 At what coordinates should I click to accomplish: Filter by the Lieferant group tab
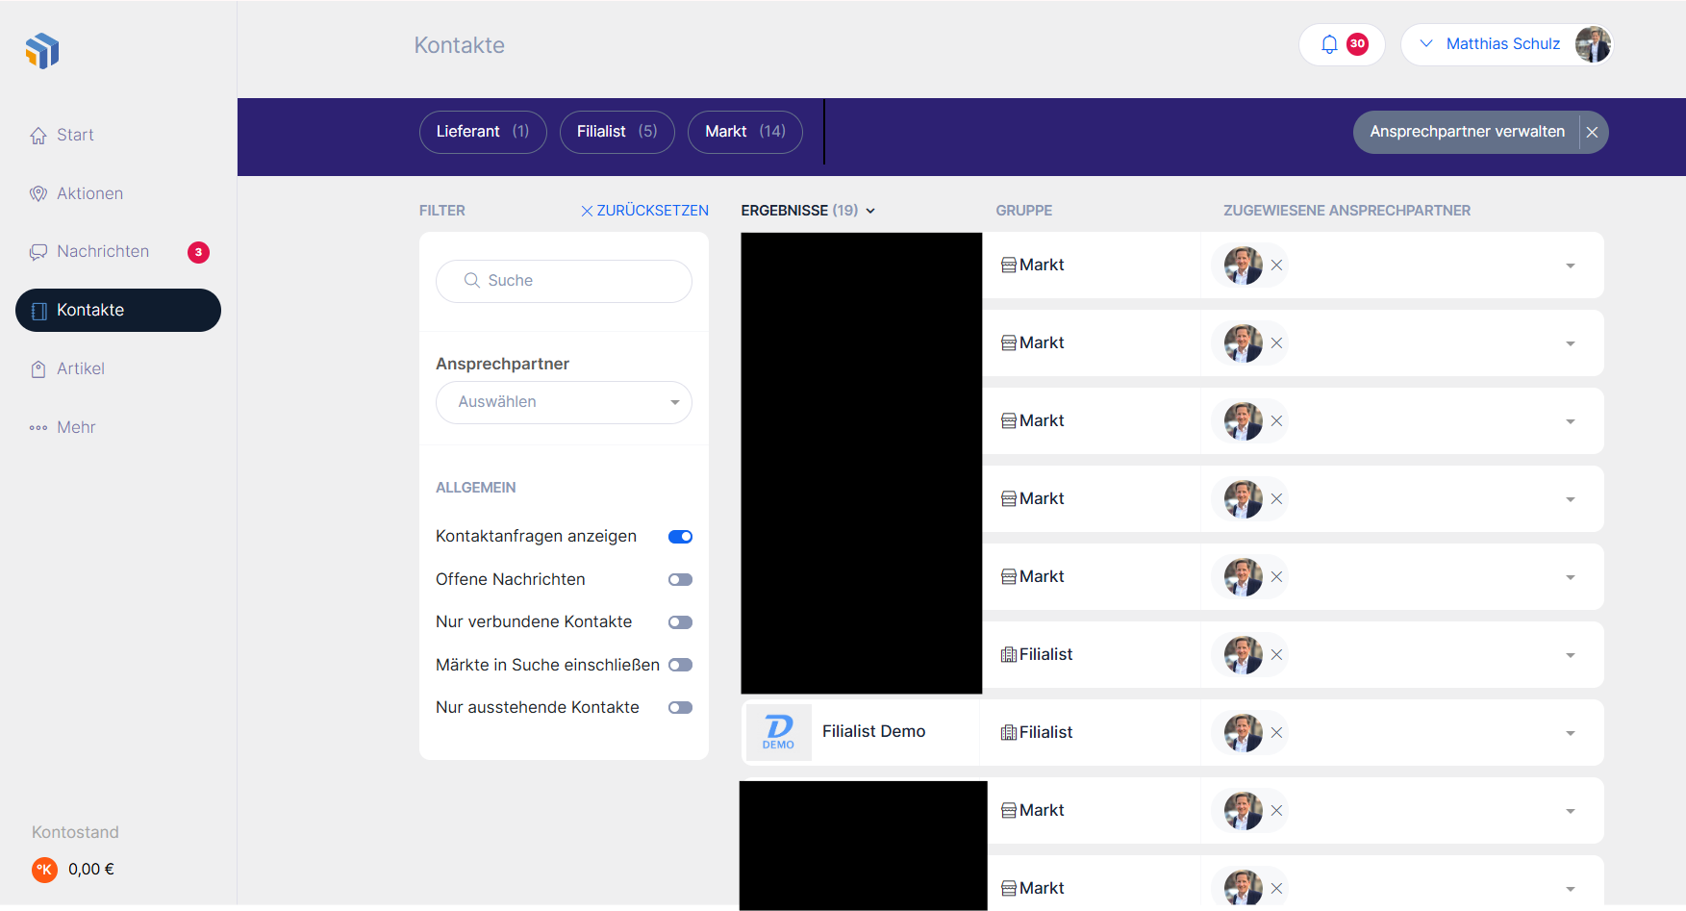click(x=483, y=132)
